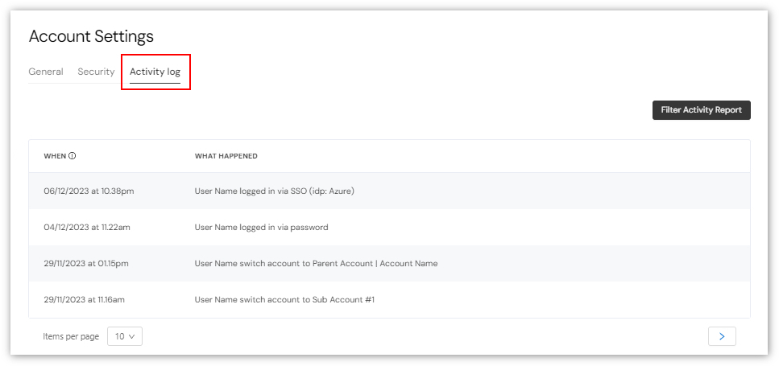Open the General tab
779x366 pixels.
tap(46, 72)
